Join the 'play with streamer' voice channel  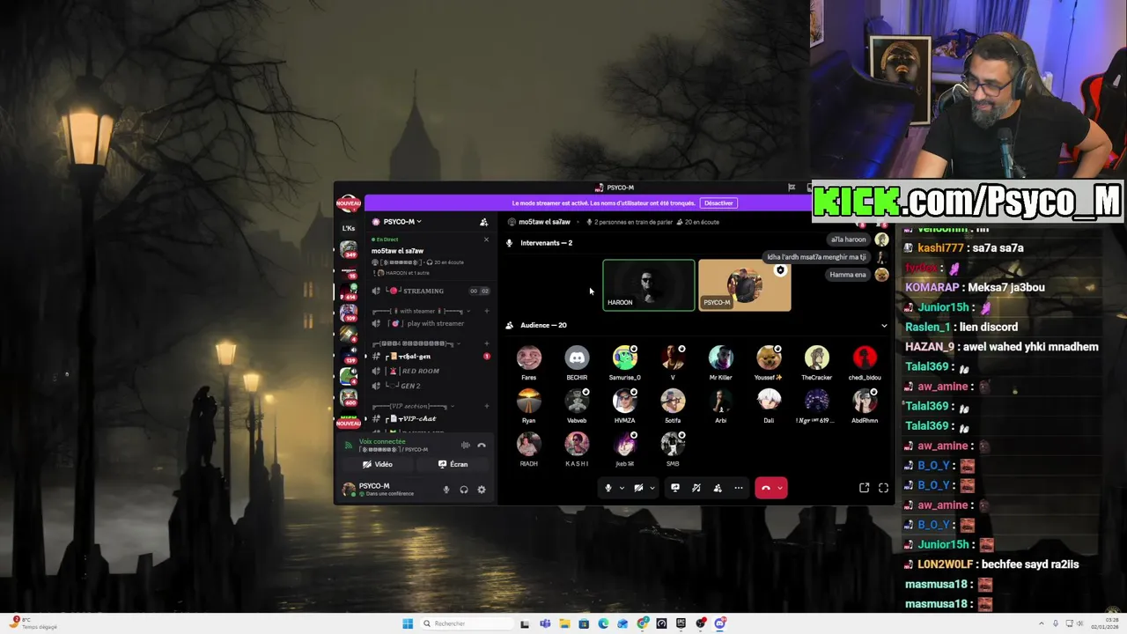pos(430,324)
